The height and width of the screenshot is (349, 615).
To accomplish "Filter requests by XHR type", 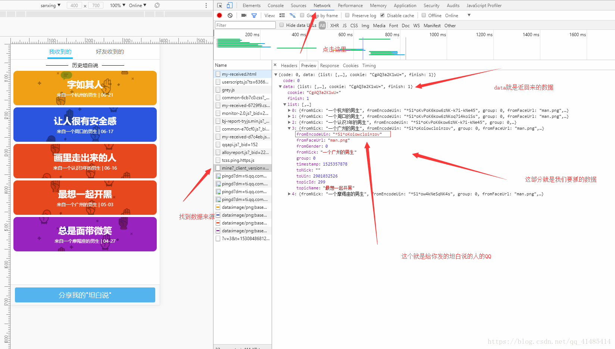I will coord(335,26).
